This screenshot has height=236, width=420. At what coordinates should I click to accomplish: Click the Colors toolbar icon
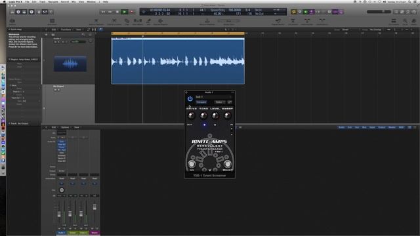[414, 22]
